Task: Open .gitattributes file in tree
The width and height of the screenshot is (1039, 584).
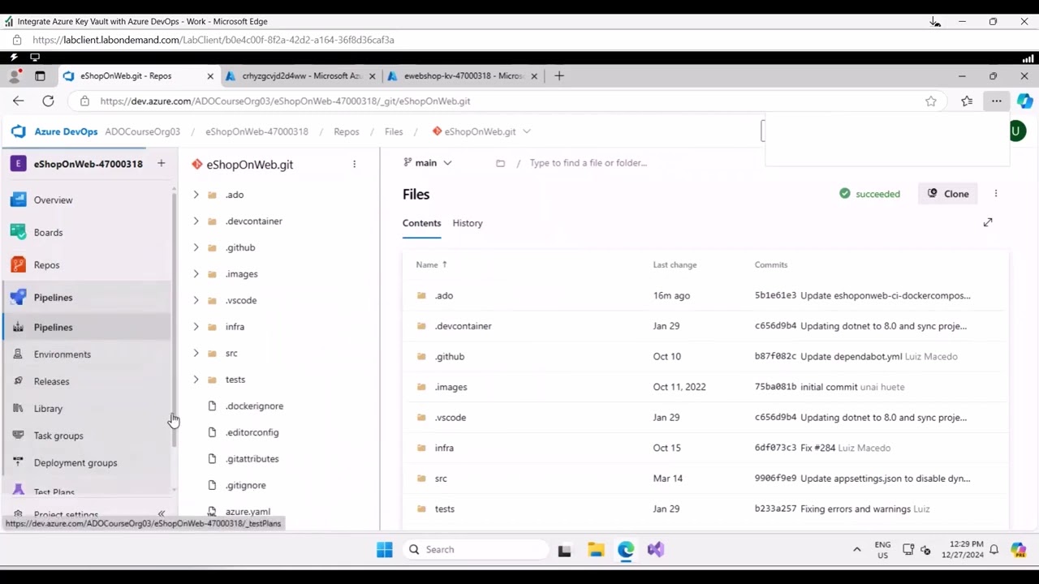Action: pyautogui.click(x=252, y=458)
